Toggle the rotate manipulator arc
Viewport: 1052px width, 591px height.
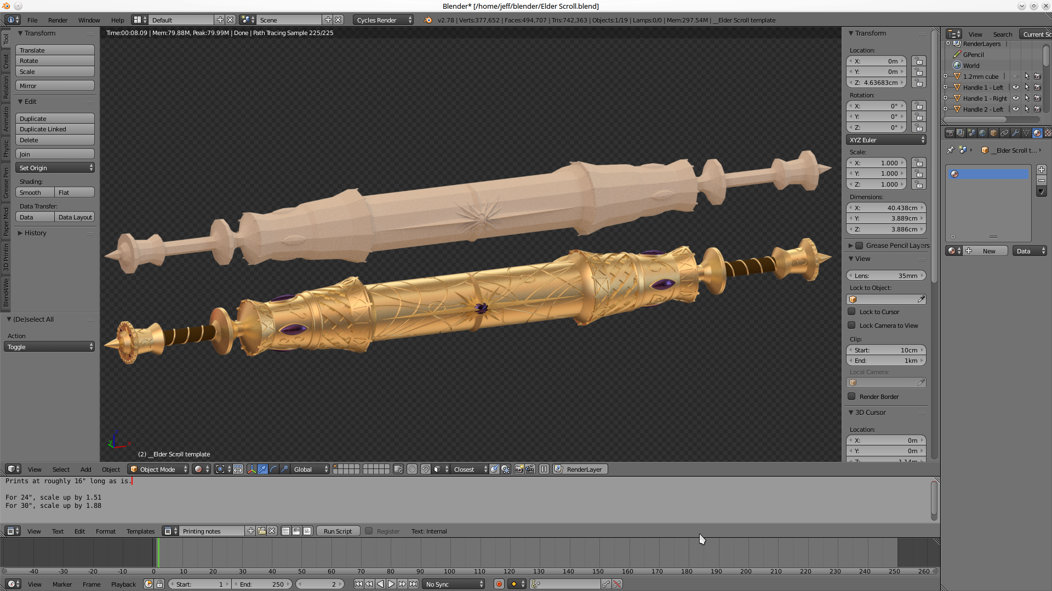pyautogui.click(x=273, y=469)
